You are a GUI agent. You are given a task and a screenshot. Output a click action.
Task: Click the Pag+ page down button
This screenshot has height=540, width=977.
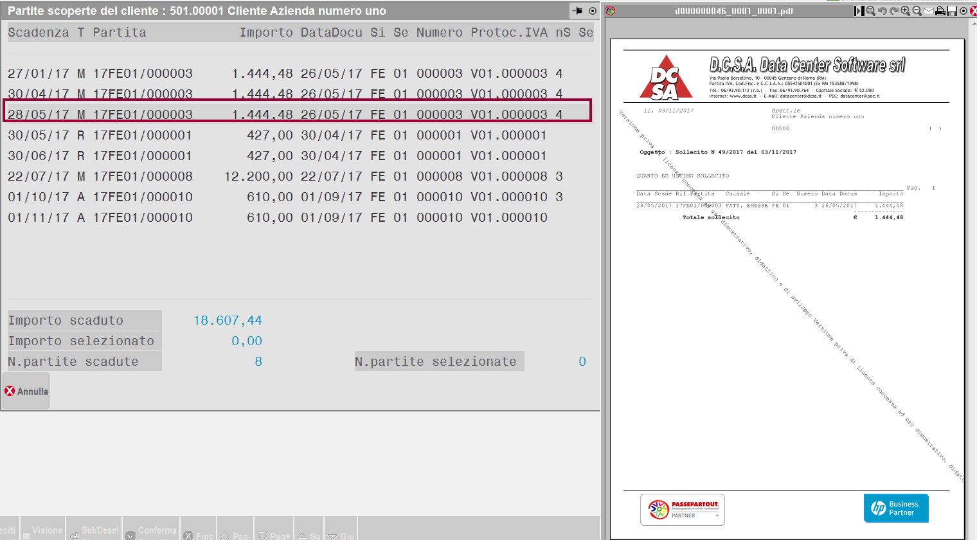click(x=273, y=535)
